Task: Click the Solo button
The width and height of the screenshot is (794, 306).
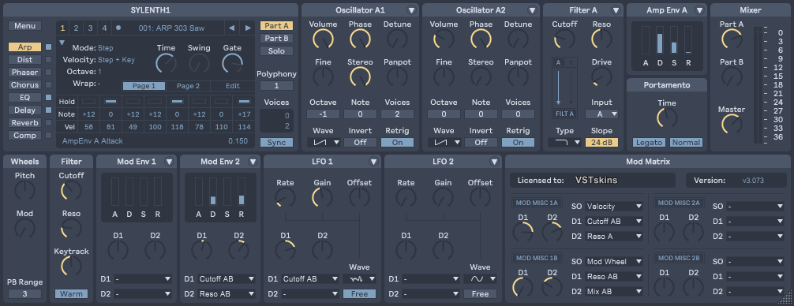Action: click(x=276, y=51)
